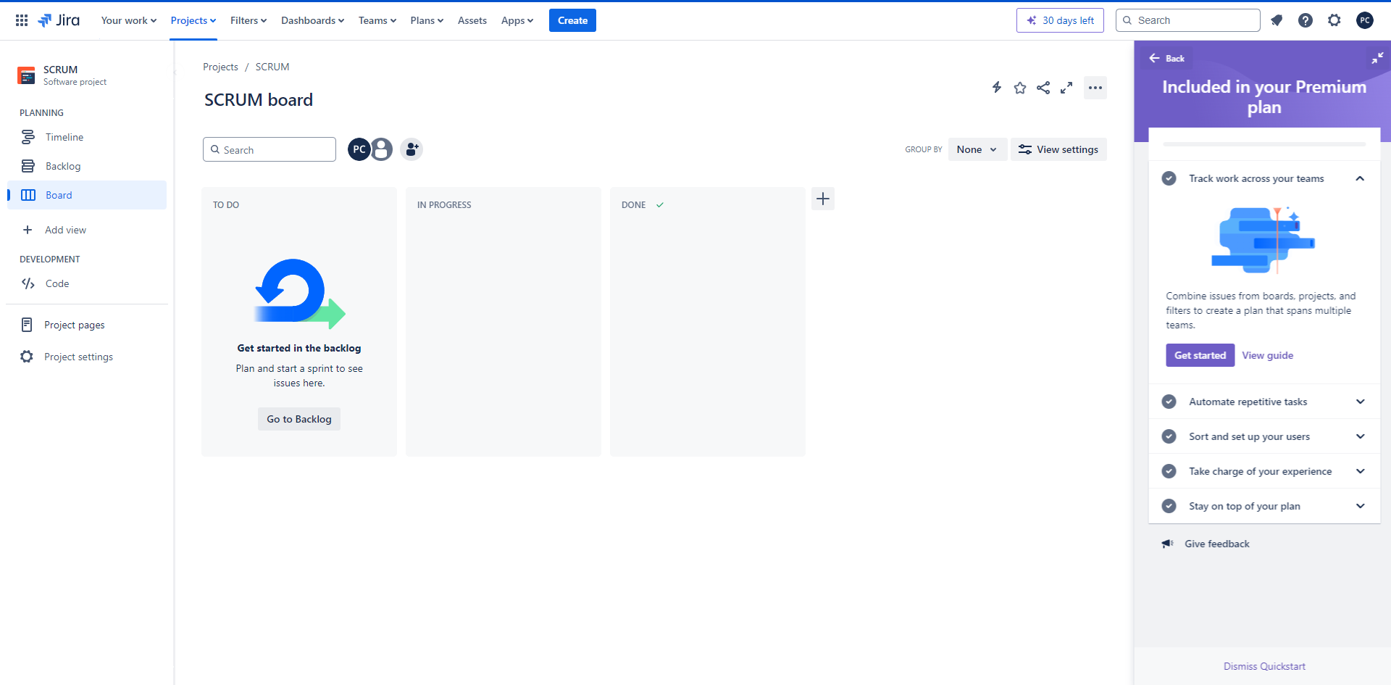Open Assets in the top navigation
This screenshot has width=1391, height=685.
[472, 20]
